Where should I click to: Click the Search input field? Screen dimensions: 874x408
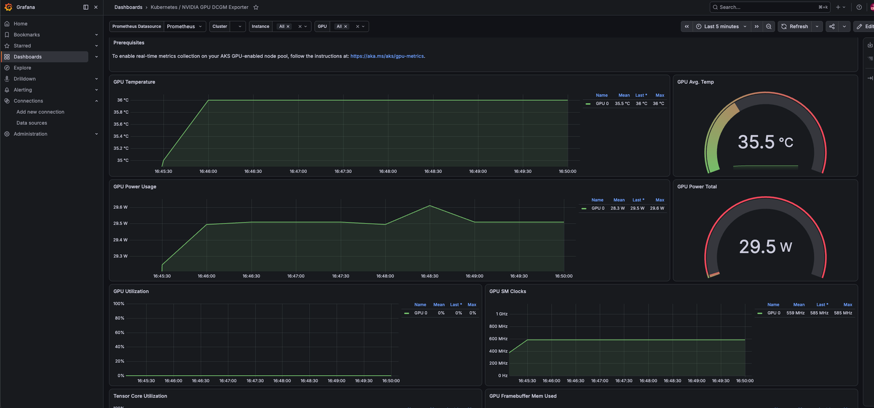tap(770, 7)
